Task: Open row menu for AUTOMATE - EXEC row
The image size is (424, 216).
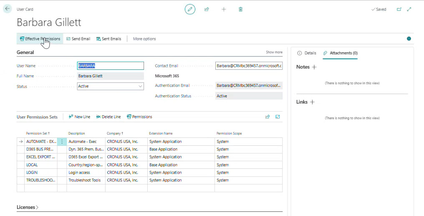Action: (x=62, y=142)
